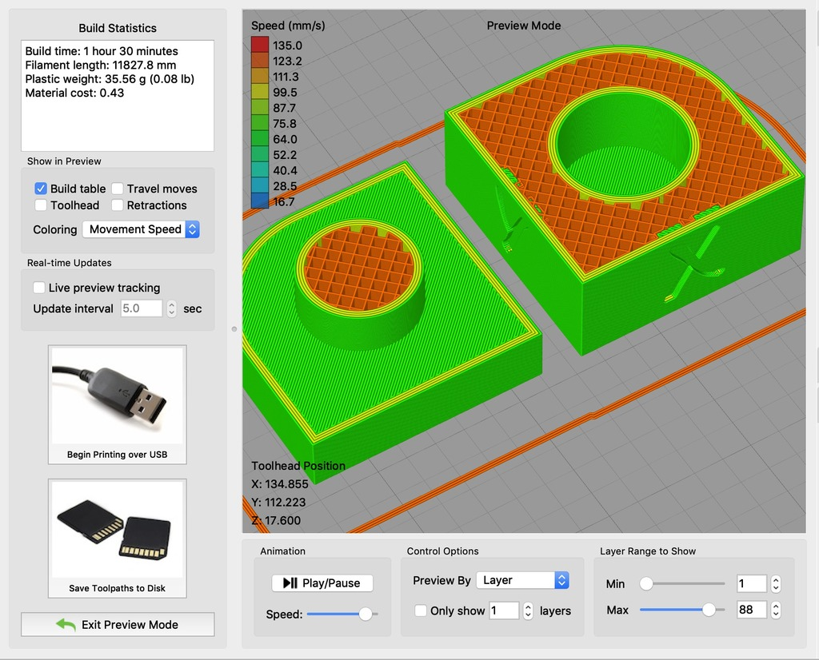The height and width of the screenshot is (660, 819).
Task: Click the red 135.0 speed legend swatch
Action: pos(260,45)
